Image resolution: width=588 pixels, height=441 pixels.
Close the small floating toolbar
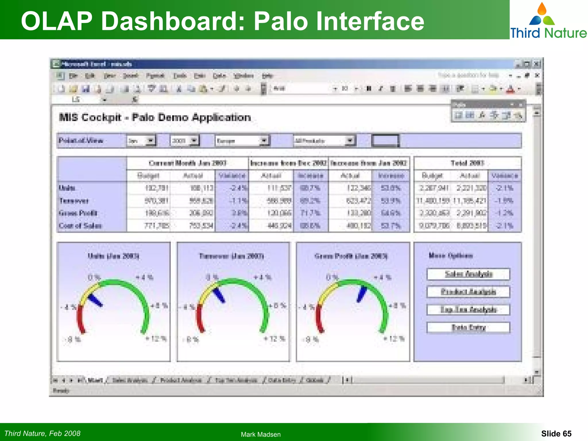pyautogui.click(x=521, y=105)
